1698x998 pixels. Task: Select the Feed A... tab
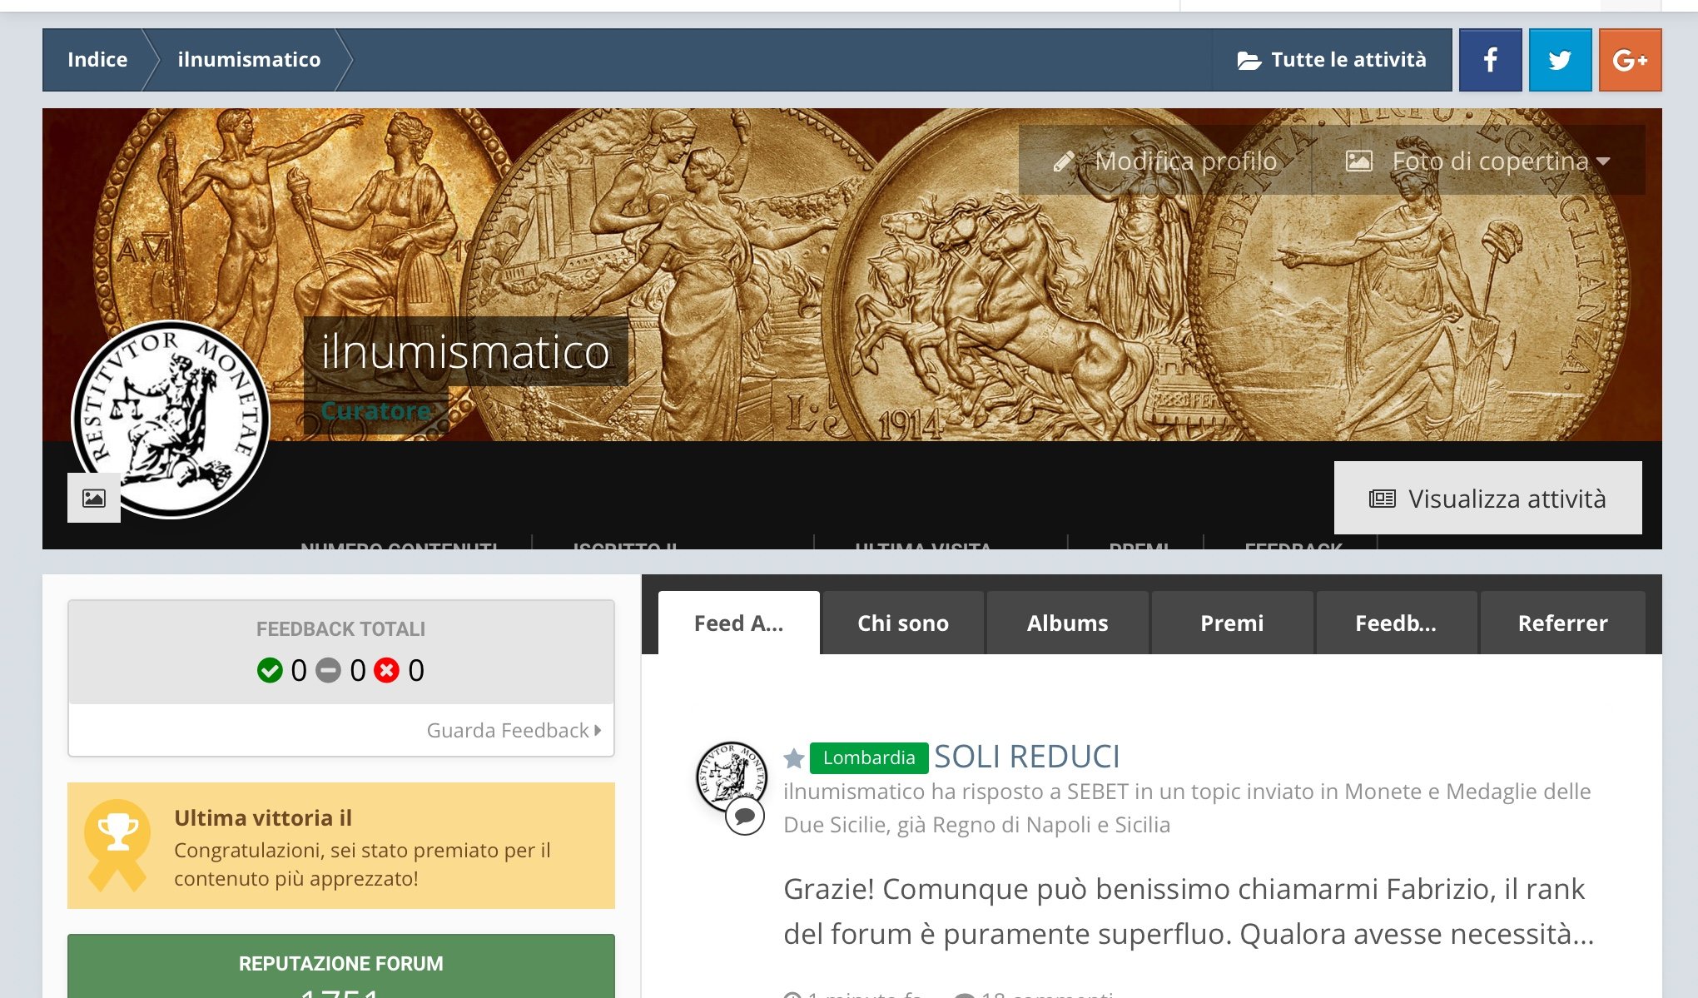[738, 623]
